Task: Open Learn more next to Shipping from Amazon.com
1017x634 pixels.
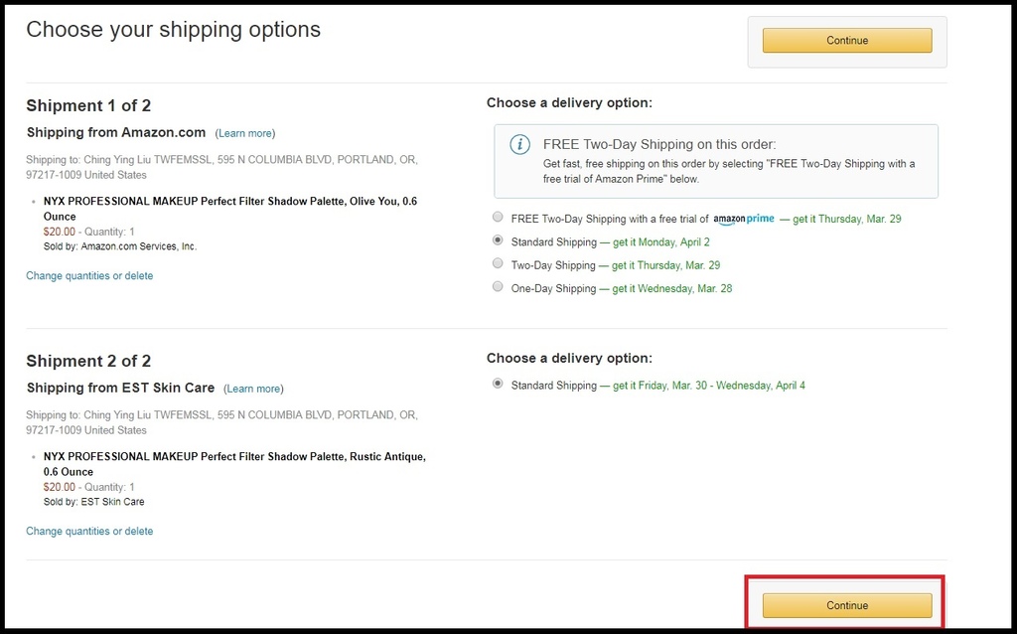Action: coord(245,133)
